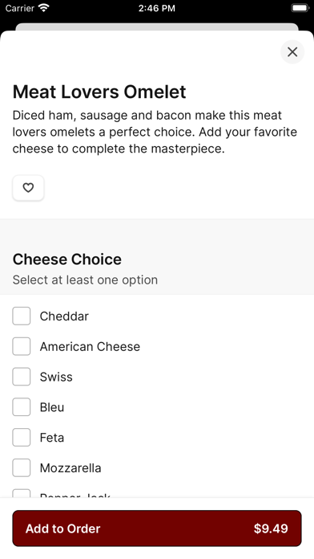Toggle the Feta checkbox on

click(x=22, y=437)
